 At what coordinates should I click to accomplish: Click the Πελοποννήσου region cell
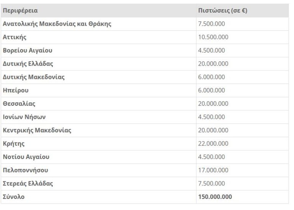coord(26,170)
